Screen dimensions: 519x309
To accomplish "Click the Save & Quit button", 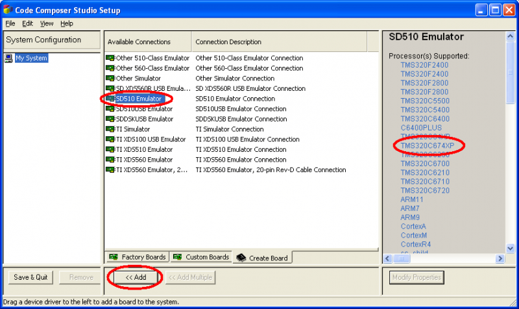I will [30, 277].
